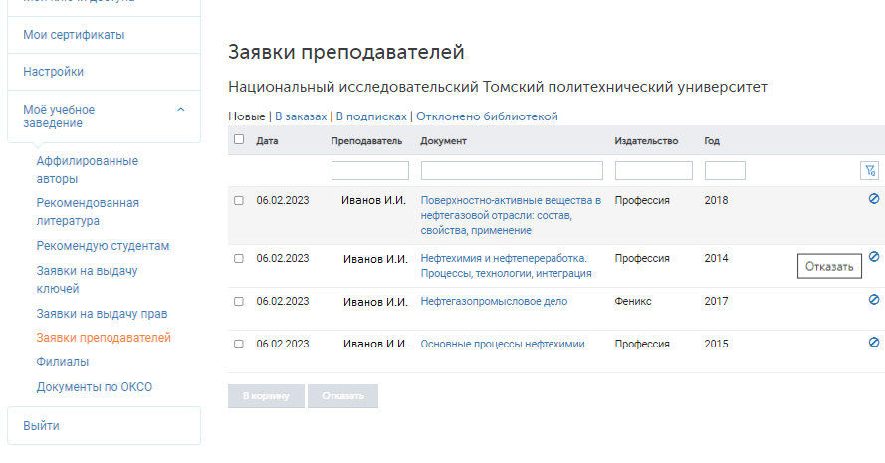Open Заявки на выдачу прав
This screenshot has height=463, width=885.
tap(102, 314)
